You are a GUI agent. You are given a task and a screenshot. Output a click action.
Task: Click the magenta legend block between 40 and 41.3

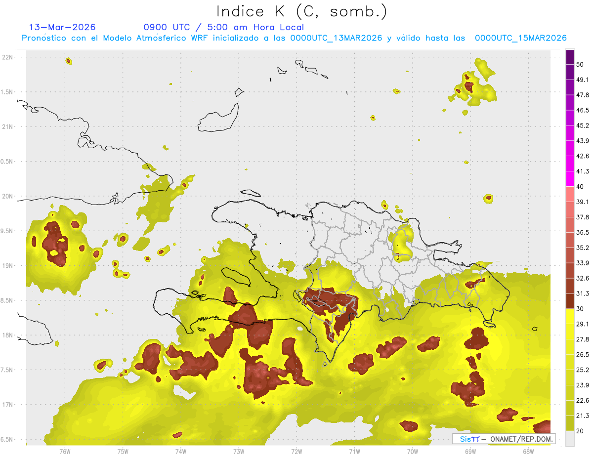click(570, 179)
